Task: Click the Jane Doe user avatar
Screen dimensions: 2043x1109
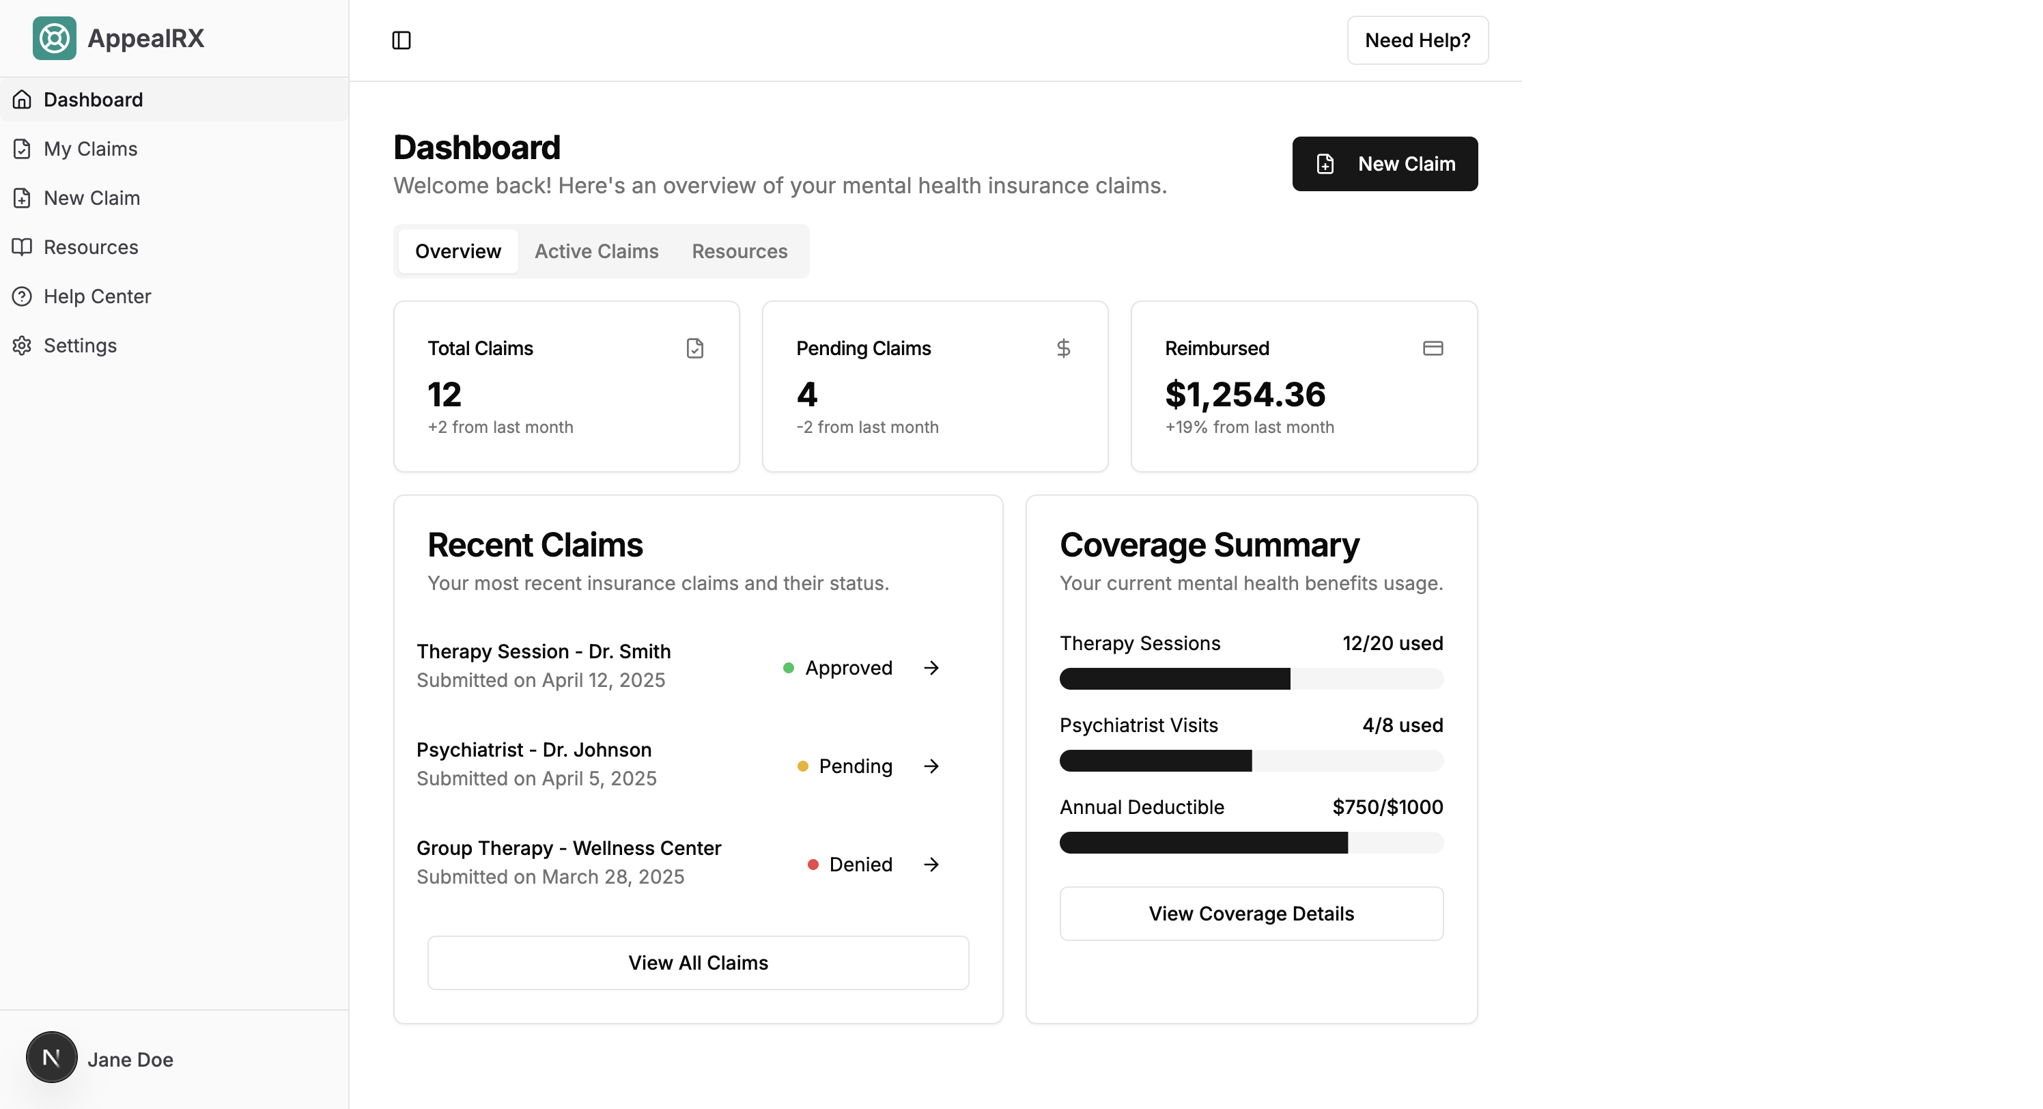Action: [x=51, y=1057]
